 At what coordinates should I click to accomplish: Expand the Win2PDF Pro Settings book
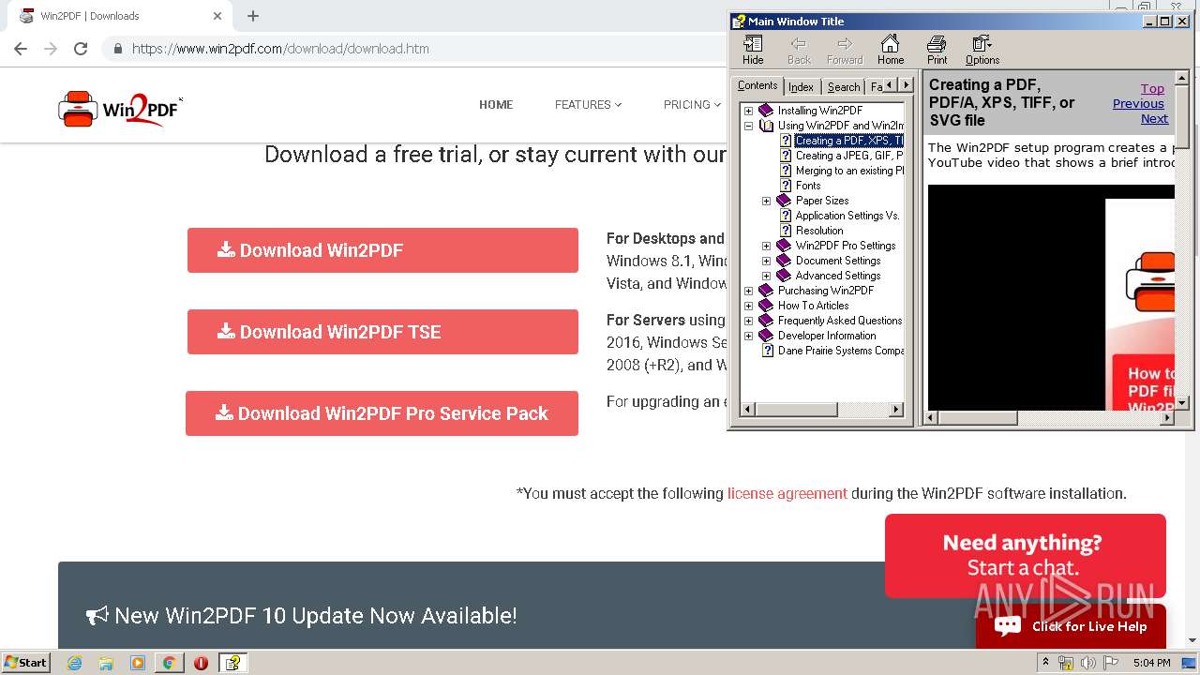[766, 246]
